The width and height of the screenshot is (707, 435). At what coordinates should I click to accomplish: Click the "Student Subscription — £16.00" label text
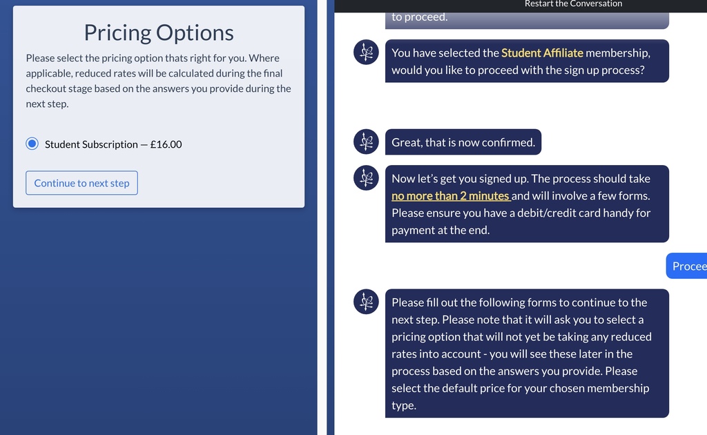click(x=113, y=144)
